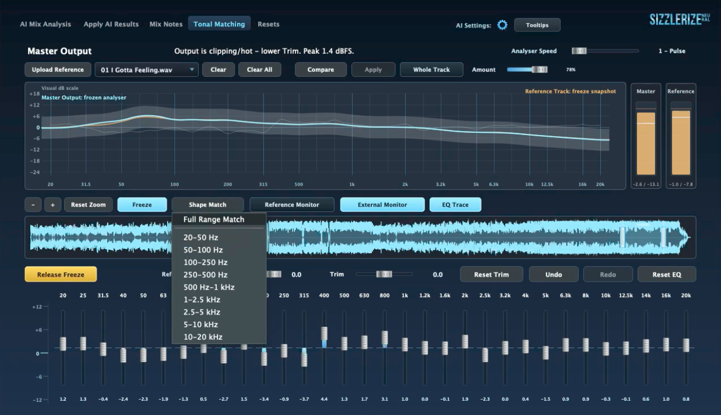Image resolution: width=721 pixels, height=415 pixels.
Task: Click the Undo button
Action: pyautogui.click(x=554, y=274)
